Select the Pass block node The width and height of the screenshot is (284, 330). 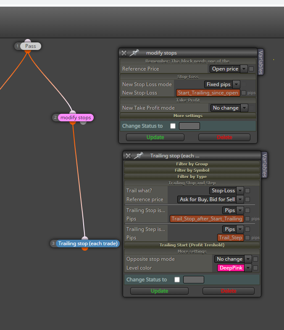pyautogui.click(x=31, y=46)
